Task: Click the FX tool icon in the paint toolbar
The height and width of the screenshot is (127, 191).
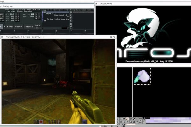Action: tap(124, 119)
